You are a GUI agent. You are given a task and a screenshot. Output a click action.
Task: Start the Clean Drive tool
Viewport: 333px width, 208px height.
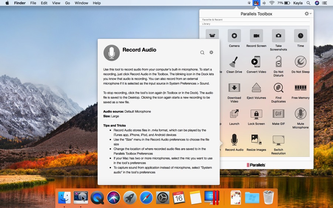point(234,64)
